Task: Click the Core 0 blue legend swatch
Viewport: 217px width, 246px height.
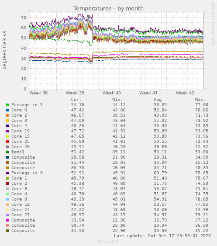Action: [7, 110]
